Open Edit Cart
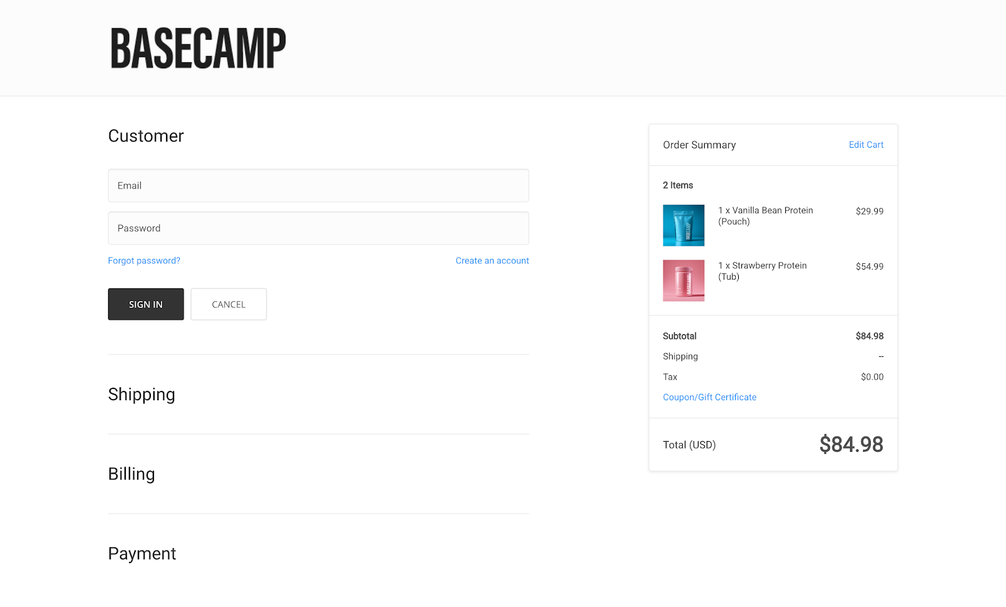1006x607 pixels. pos(866,145)
